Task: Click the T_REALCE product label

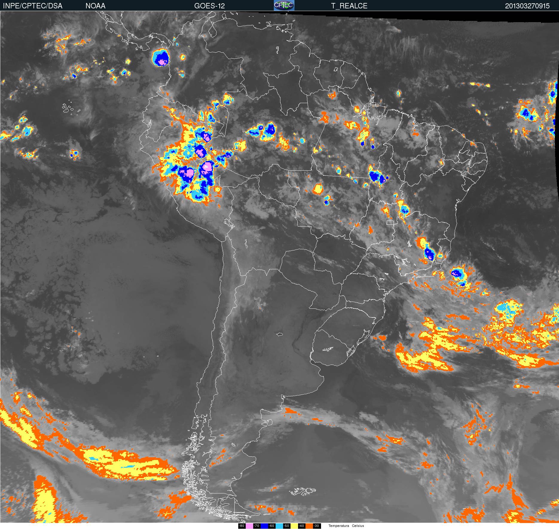Action: (349, 6)
